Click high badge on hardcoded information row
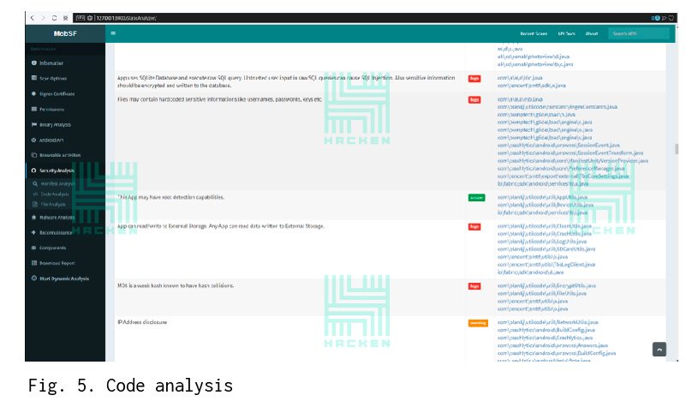 click(x=474, y=99)
